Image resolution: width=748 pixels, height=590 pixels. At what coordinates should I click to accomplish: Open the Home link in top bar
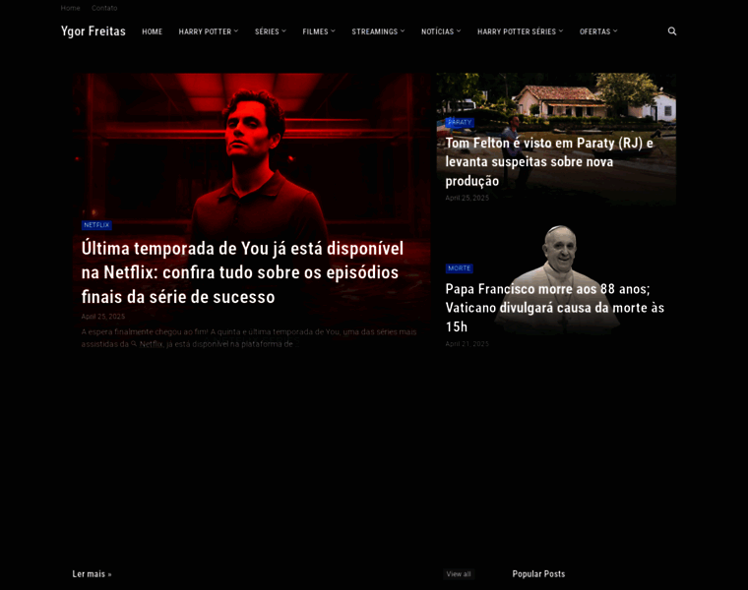coord(70,8)
